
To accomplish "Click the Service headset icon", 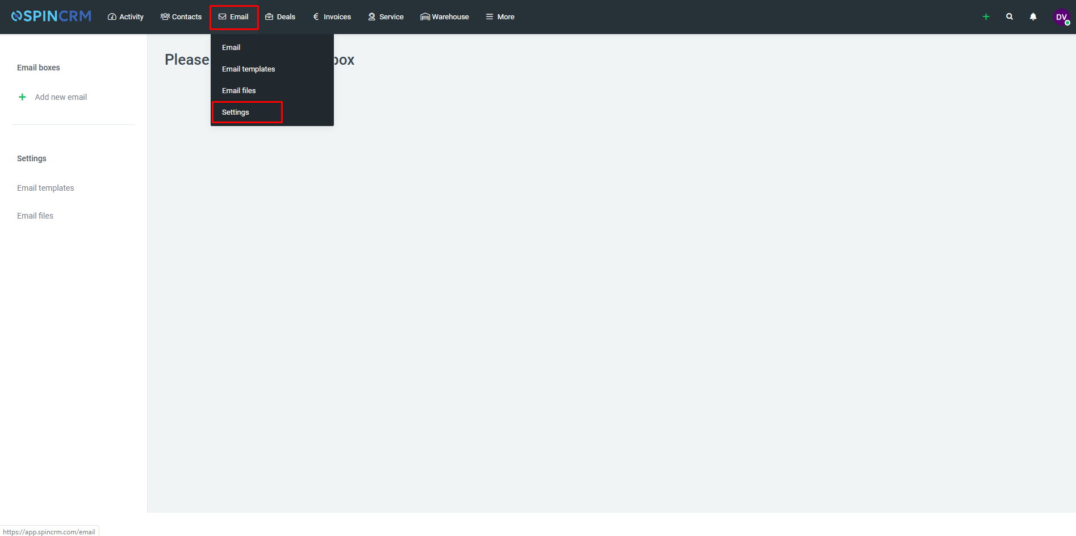I will click(372, 17).
